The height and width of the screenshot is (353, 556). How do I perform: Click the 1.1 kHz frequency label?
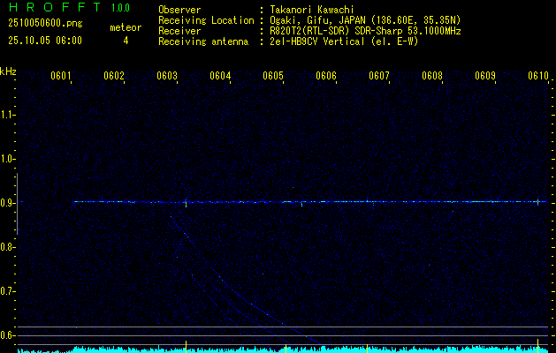tap(7, 115)
